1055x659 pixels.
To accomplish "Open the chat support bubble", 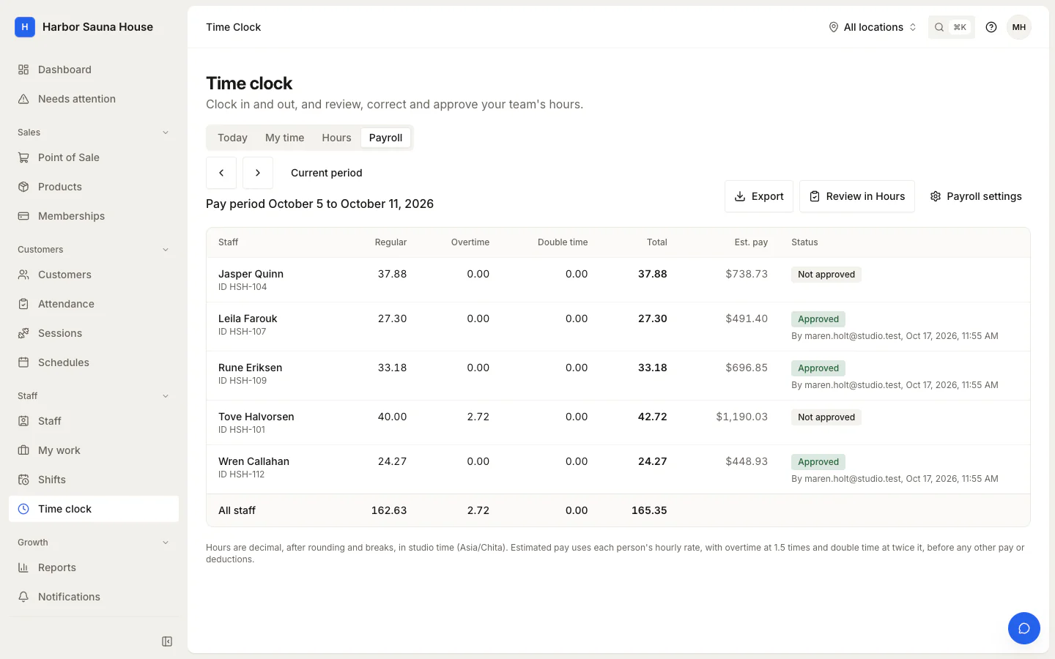I will pyautogui.click(x=1024, y=628).
